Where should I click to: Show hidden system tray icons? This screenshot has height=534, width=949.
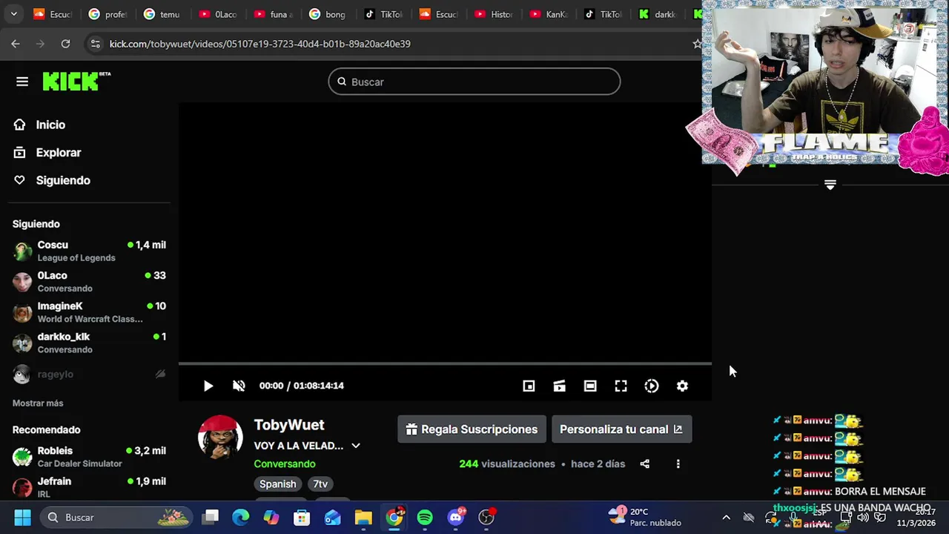(727, 517)
